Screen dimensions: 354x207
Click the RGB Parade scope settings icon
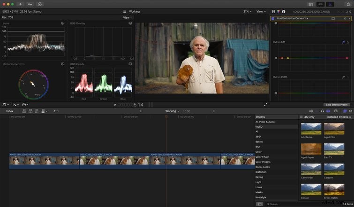(130, 64)
